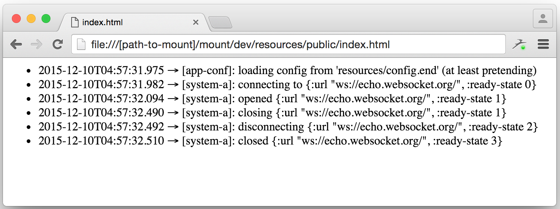This screenshot has height=209, width=560.
Task: Go back to the previous page
Action: point(16,45)
